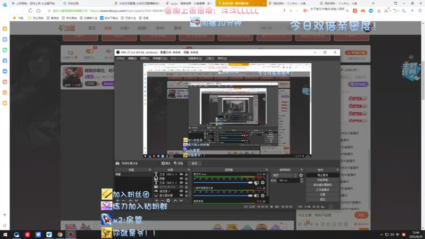Click the 工作室模式 button
425x239 pixels.
[x=322, y=190]
